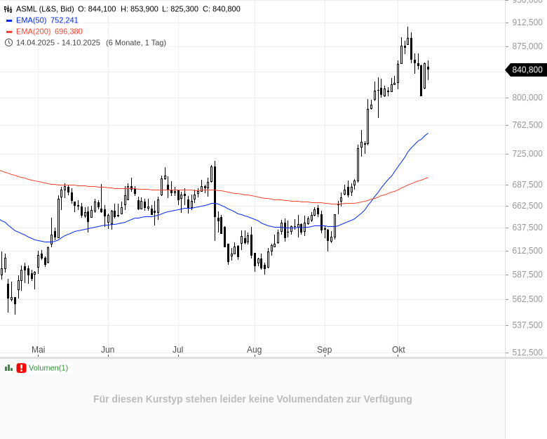Click the 512,500 price axis label
Image resolution: width=547 pixels, height=439 pixels.
pyautogui.click(x=527, y=352)
